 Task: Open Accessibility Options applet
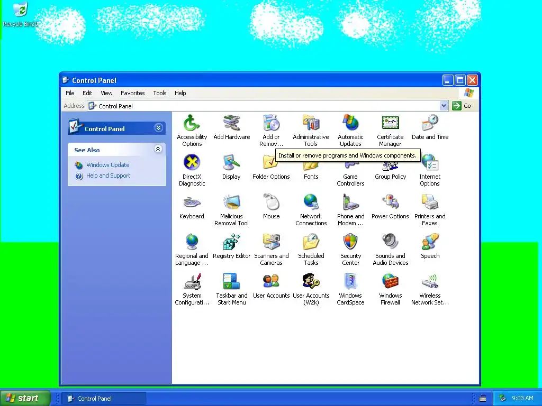pos(192,124)
